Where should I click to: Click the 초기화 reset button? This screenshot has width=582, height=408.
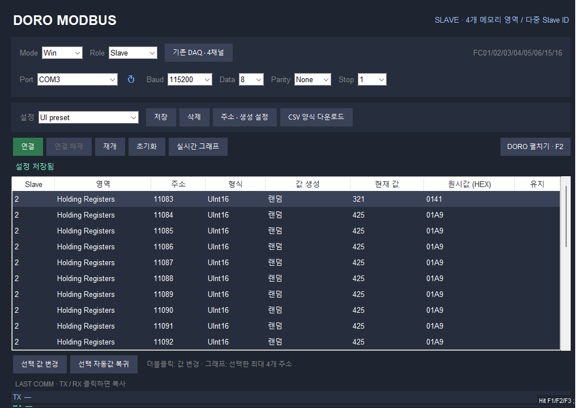click(x=147, y=146)
